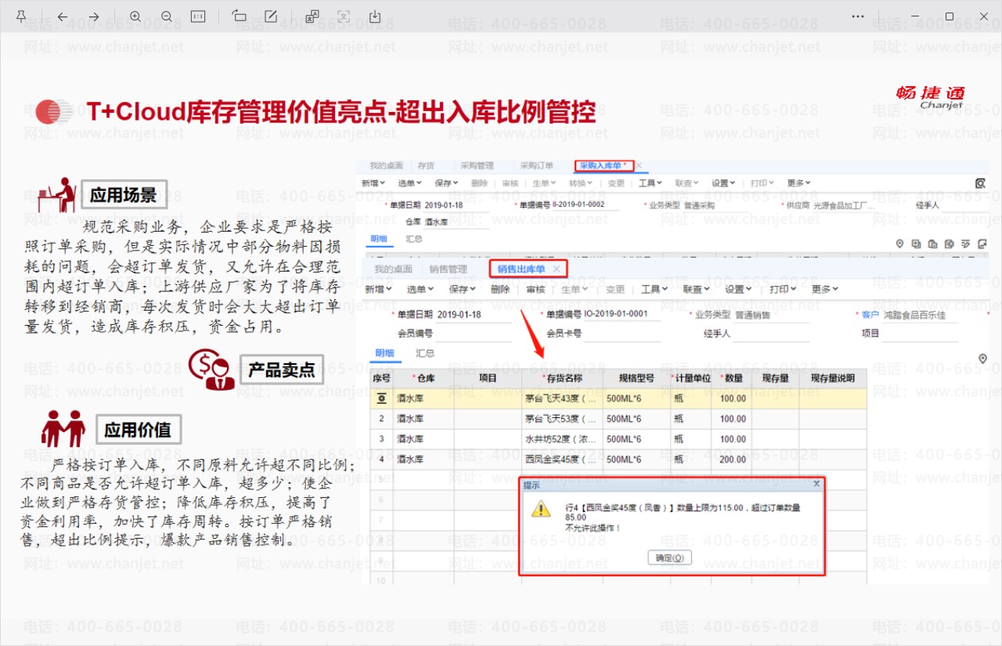Screen dimensions: 1002x646
Task: Open 设置 dropdown in the purchase receipt toolbar
Action: point(724,183)
